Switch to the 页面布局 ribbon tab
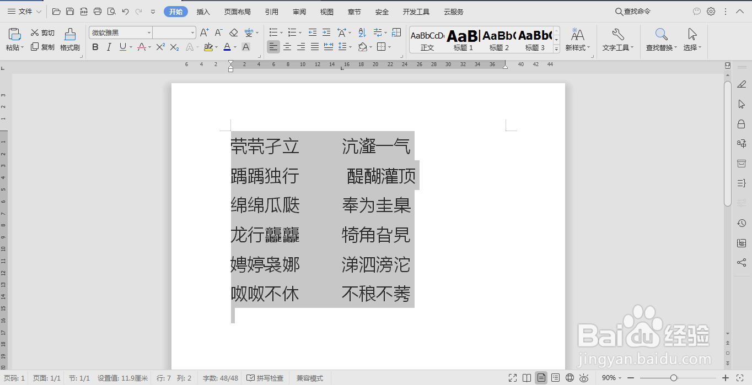 pos(238,11)
